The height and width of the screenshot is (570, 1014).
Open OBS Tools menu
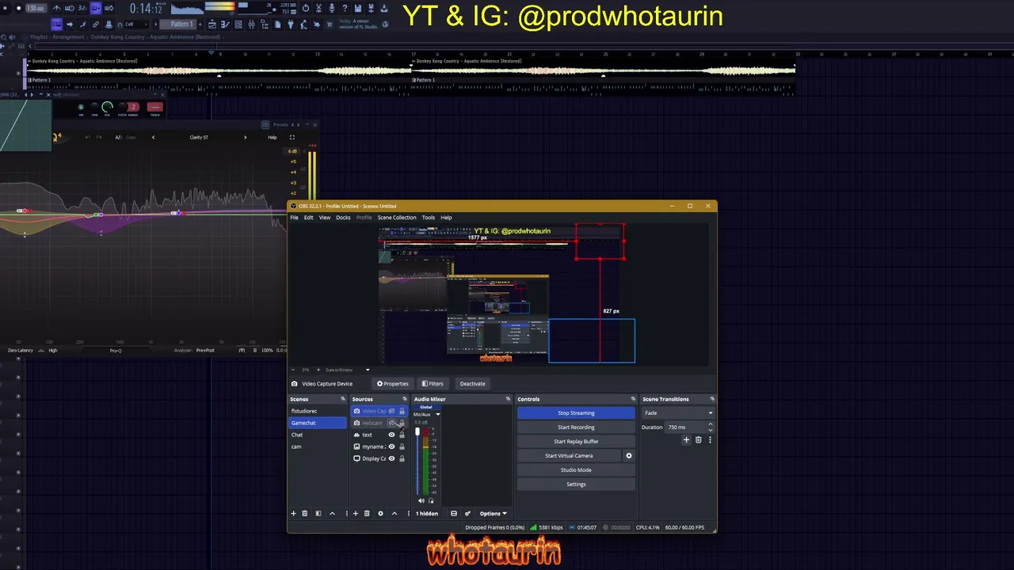tap(428, 218)
